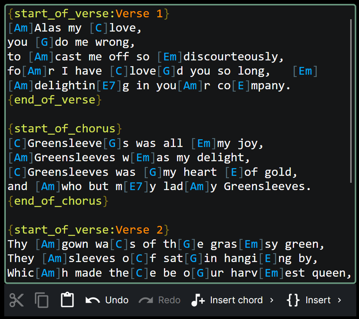Click the [E7] chord in 'm[E7]y lad'

[136, 187]
